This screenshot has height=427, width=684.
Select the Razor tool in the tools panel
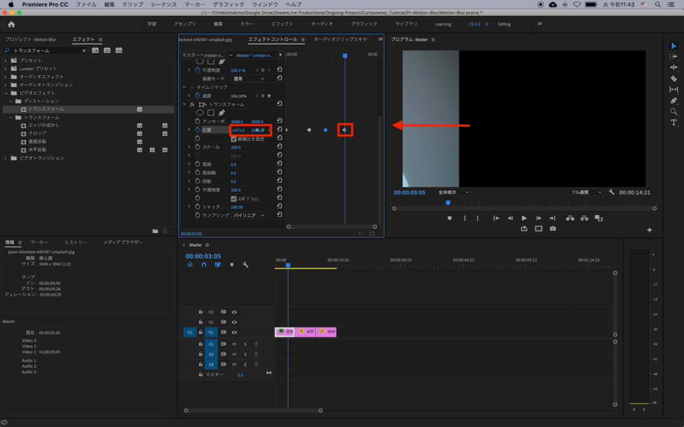click(673, 78)
